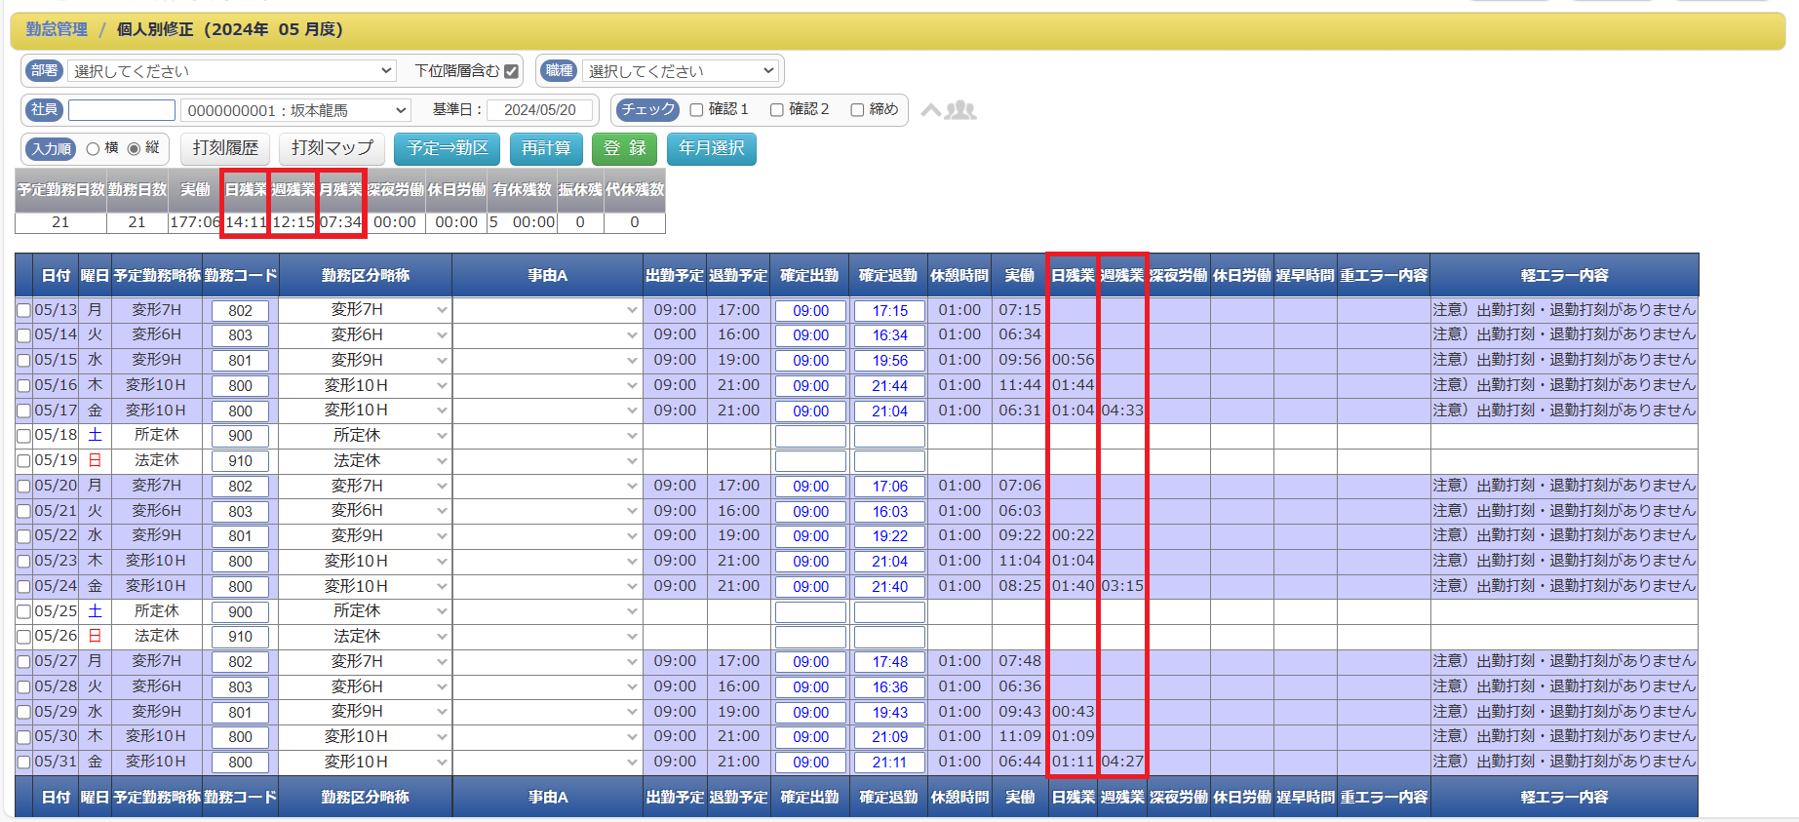
Task: Open 勤務区分略称 dropdown for 05/19 法定休
Action: (x=366, y=460)
